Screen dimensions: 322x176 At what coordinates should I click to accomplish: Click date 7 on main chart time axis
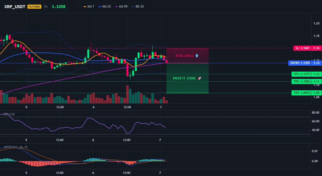161,107
